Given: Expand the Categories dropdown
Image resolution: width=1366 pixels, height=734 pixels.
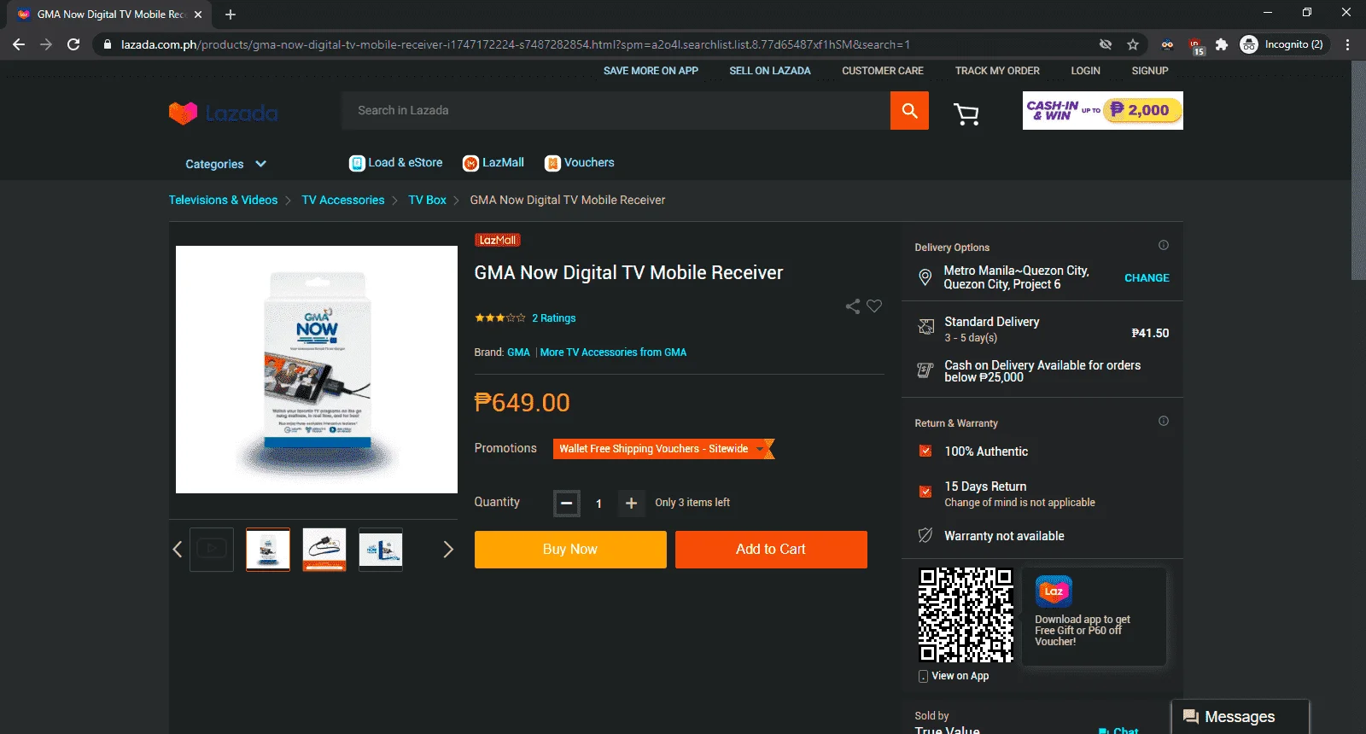Looking at the screenshot, I should [x=225, y=164].
